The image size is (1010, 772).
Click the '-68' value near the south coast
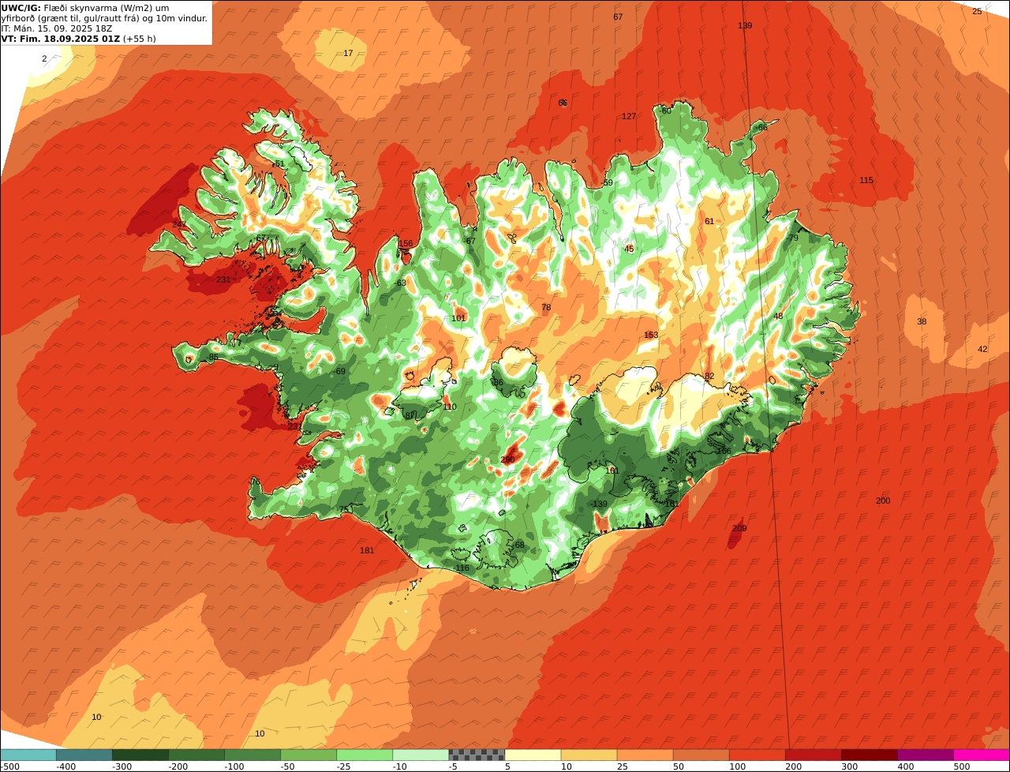click(518, 545)
